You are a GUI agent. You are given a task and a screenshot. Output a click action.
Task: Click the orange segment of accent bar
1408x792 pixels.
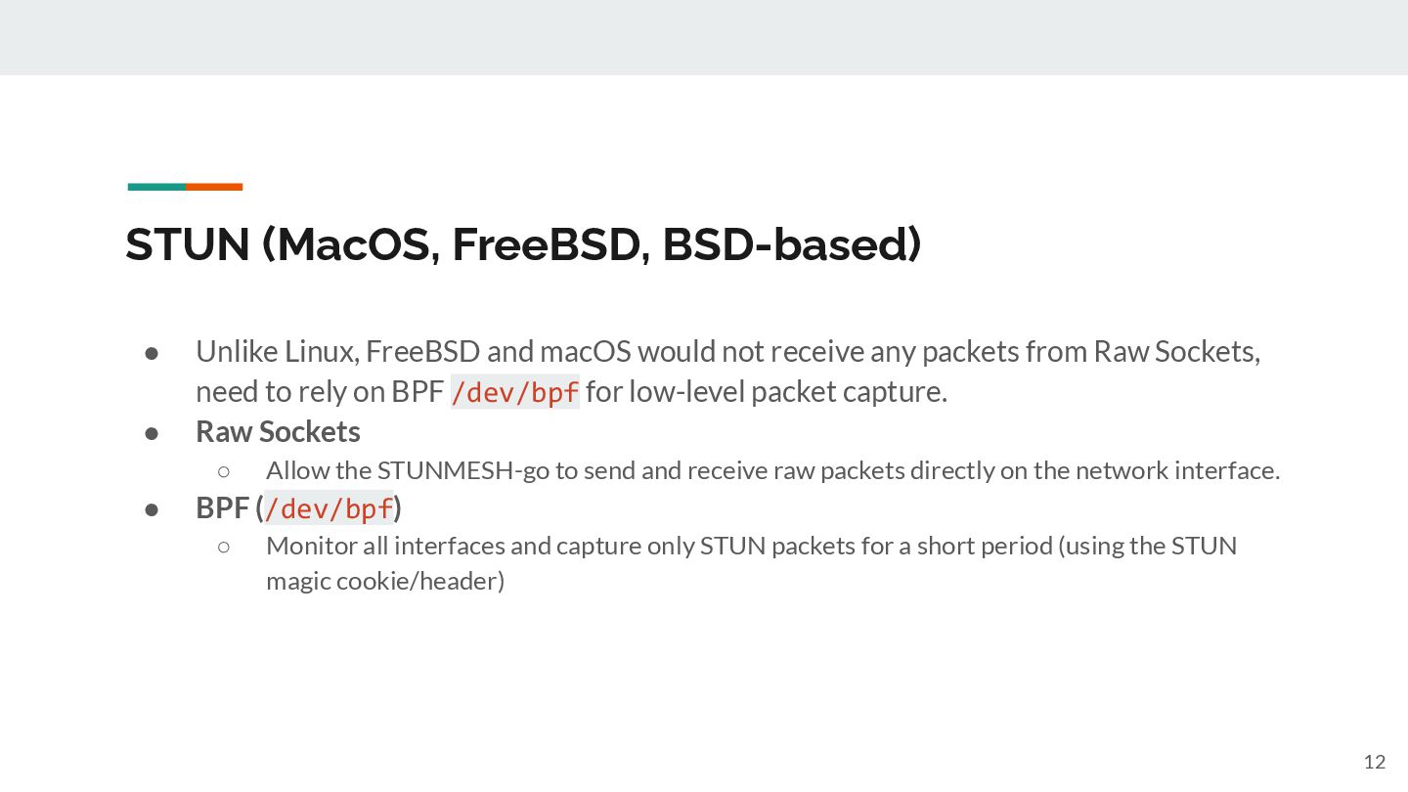214,187
